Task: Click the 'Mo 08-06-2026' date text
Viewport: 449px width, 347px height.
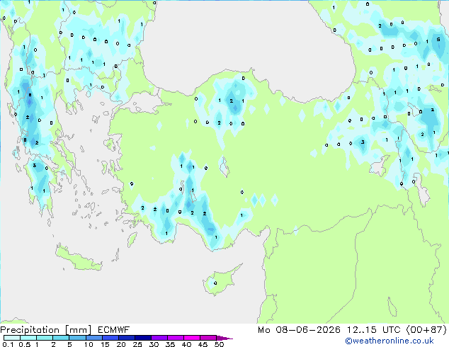Action: point(299,330)
